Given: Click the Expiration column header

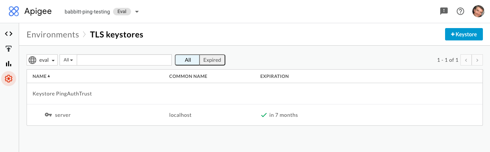Looking at the screenshot, I should (274, 76).
